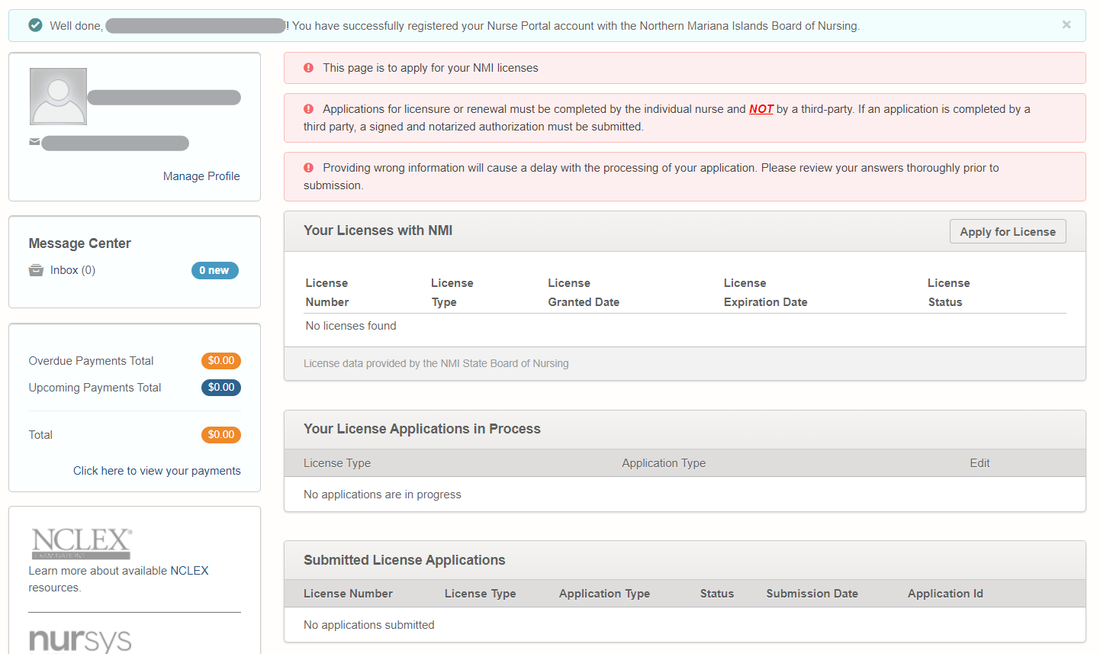This screenshot has height=654, width=1100.
Task: Click the Overdue Payments Total amount badge
Action: click(x=220, y=360)
